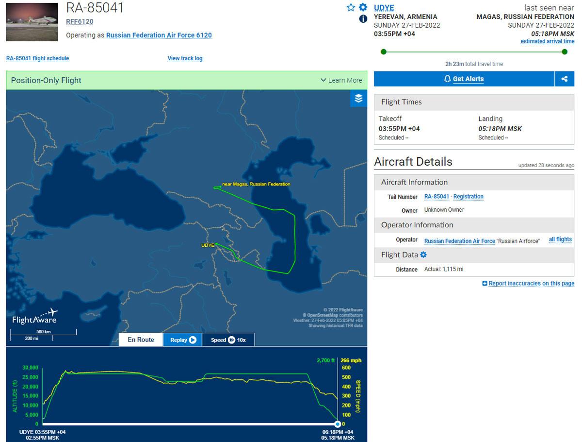Viewport: 582px width, 442px height.
Task: Click the Aircraft Details heading
Action: pyautogui.click(x=413, y=162)
